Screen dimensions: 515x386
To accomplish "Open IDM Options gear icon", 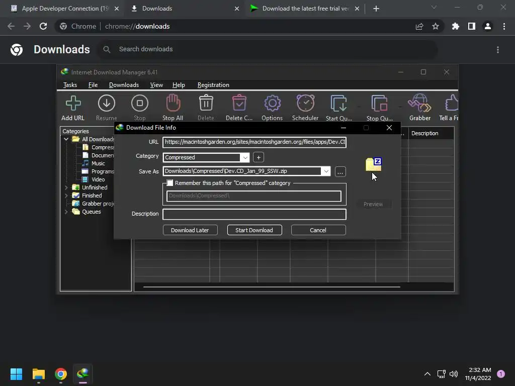I will point(272,104).
